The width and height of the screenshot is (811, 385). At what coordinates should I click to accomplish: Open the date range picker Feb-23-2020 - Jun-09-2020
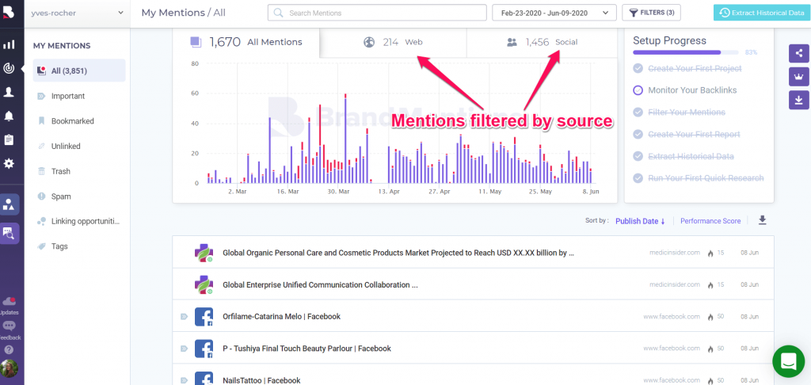coord(554,13)
